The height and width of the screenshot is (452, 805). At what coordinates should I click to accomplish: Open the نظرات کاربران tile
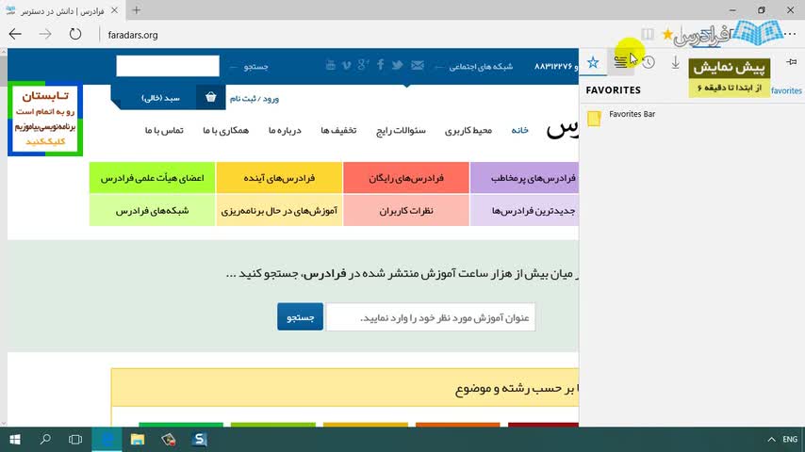click(406, 210)
